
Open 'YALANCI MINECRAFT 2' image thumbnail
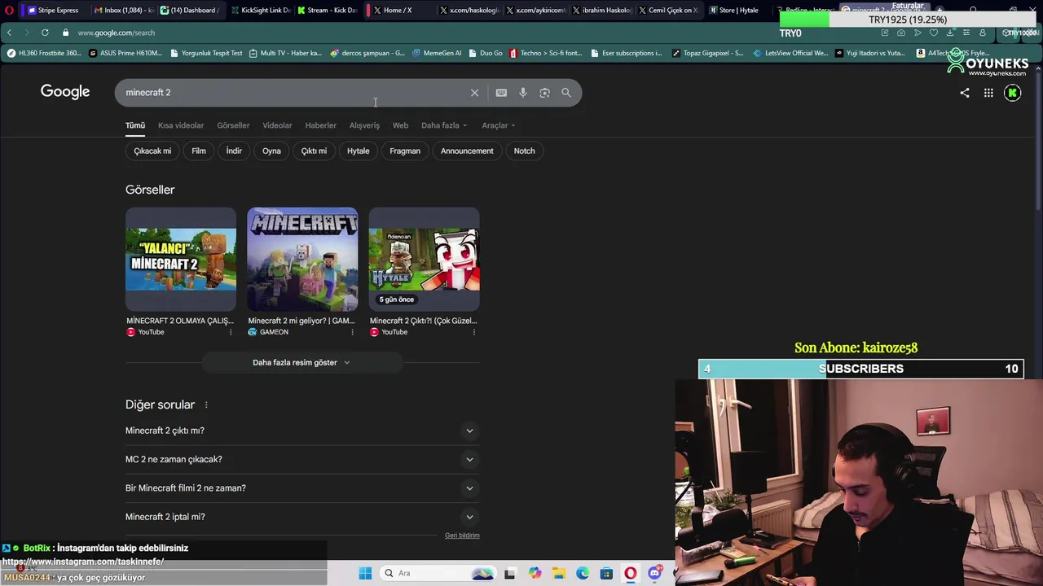(181, 259)
